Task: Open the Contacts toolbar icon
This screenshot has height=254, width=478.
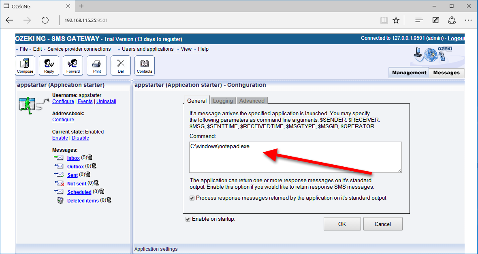Action: (145, 66)
